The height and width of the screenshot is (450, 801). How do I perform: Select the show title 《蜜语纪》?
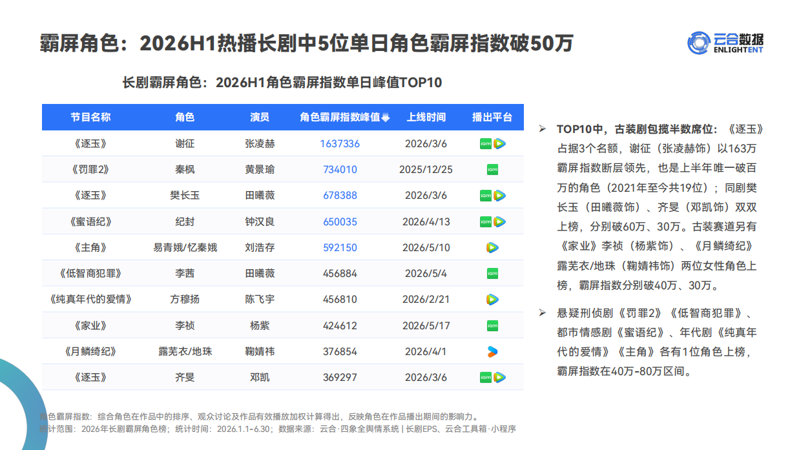[x=90, y=221]
